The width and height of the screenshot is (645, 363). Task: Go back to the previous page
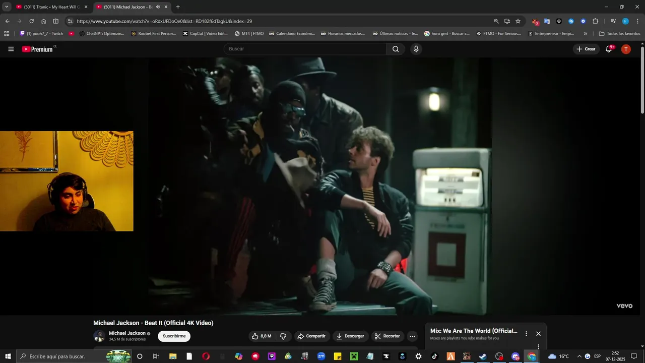pyautogui.click(x=7, y=21)
